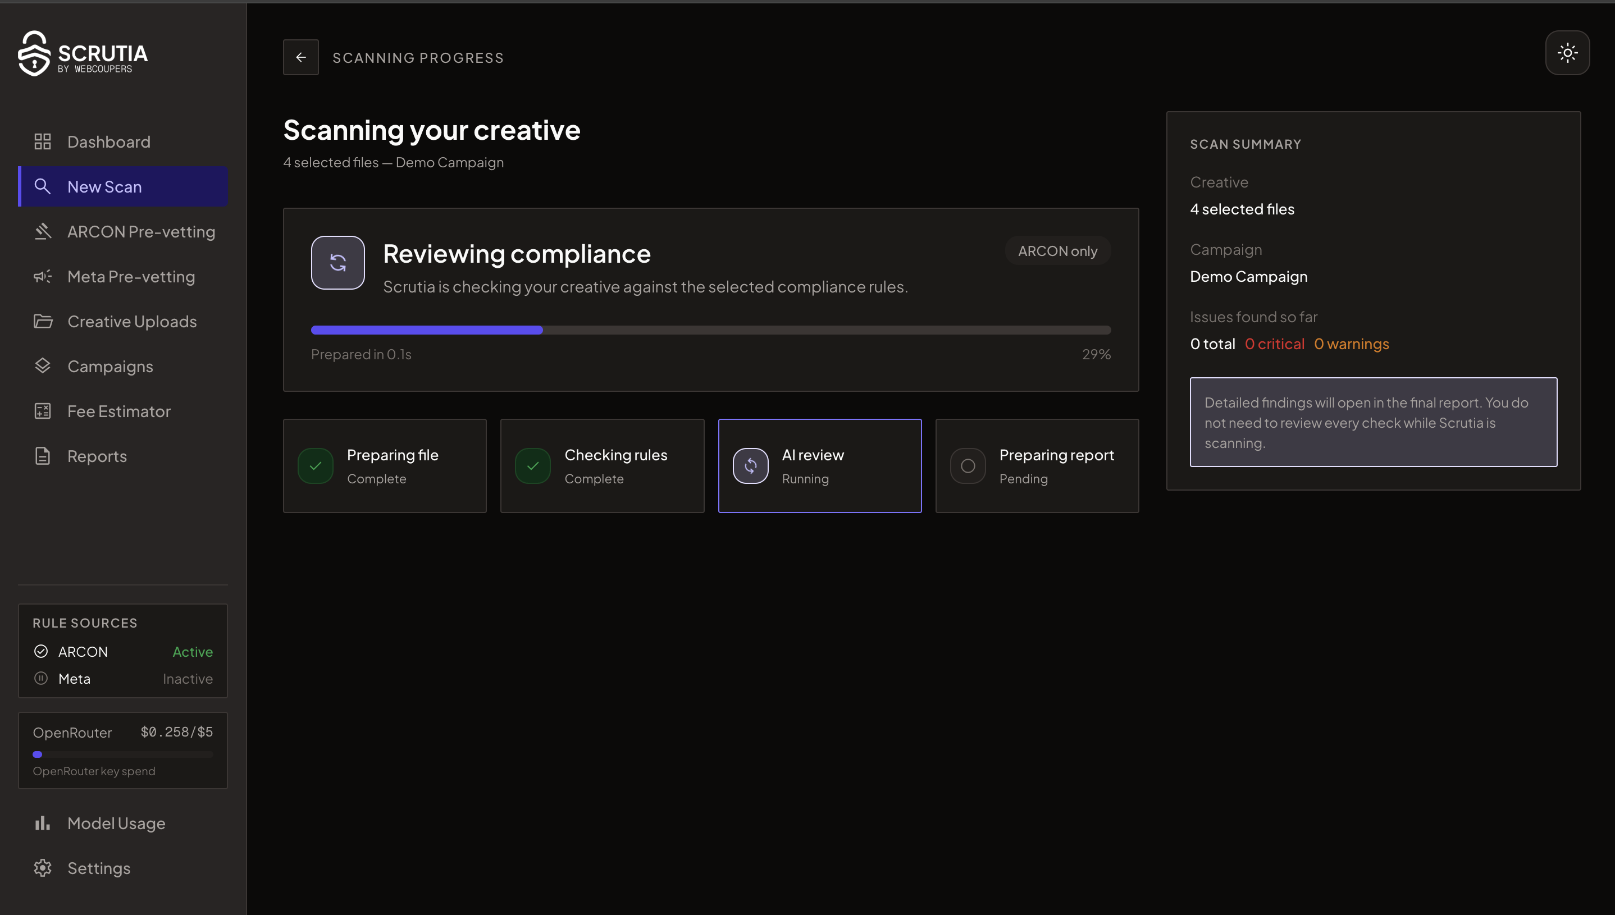Click Campaigns layers icon
The height and width of the screenshot is (915, 1615).
point(42,366)
